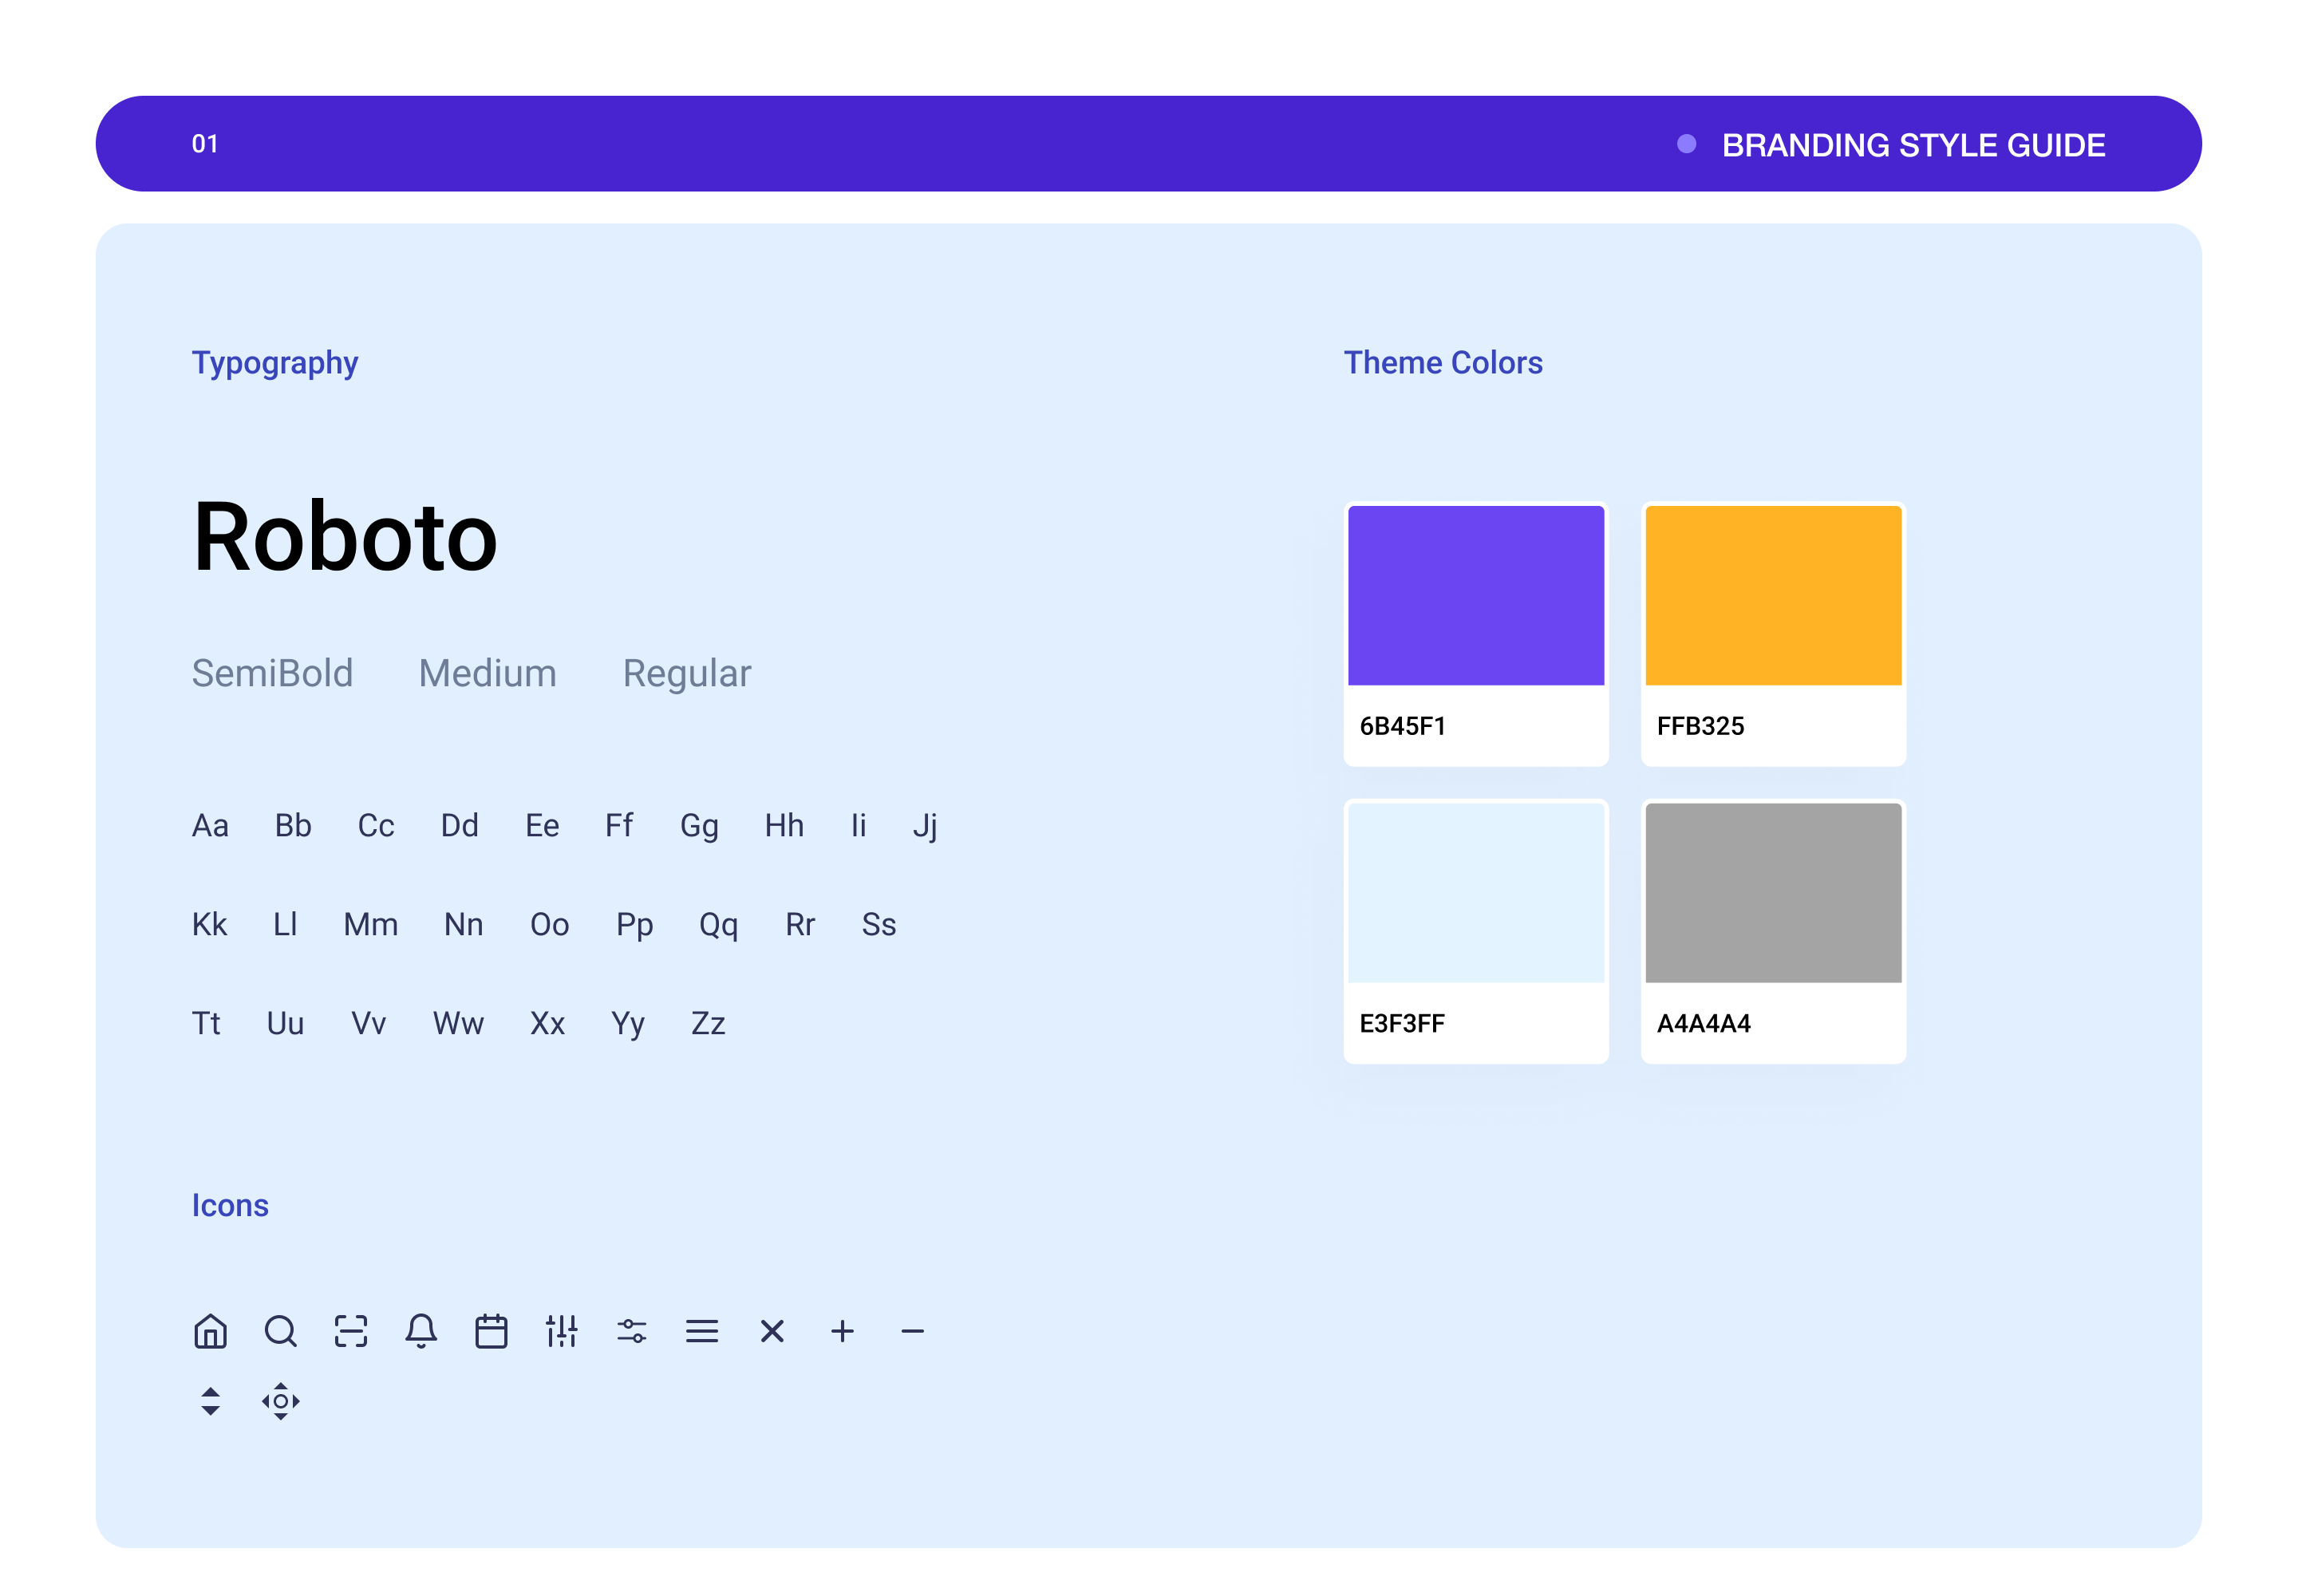Click the minus icon
Screen dimensions: 2298x1596
click(x=912, y=1331)
